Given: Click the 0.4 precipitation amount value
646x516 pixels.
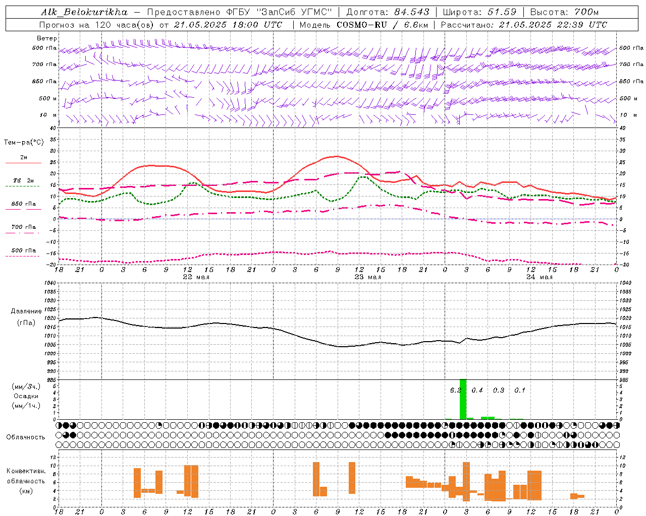Looking at the screenshot, I should tap(477, 390).
